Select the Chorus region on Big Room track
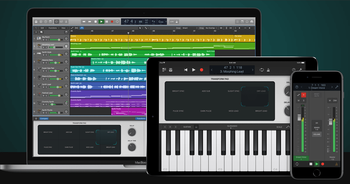 152,39
